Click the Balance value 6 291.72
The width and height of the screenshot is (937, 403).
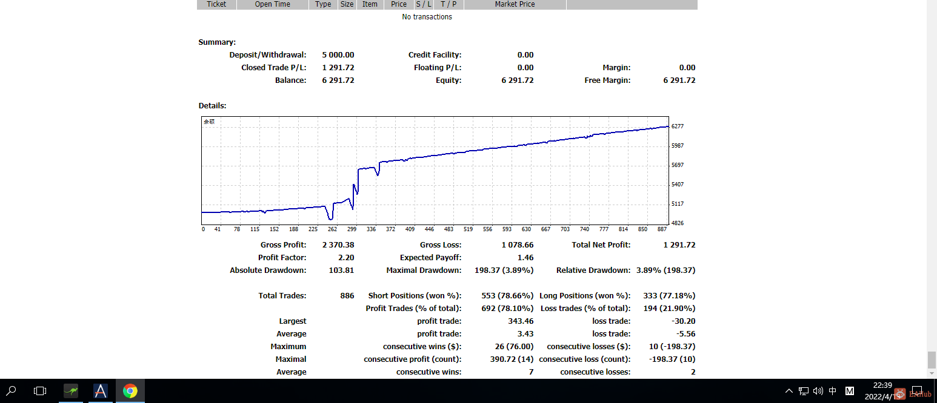[338, 80]
